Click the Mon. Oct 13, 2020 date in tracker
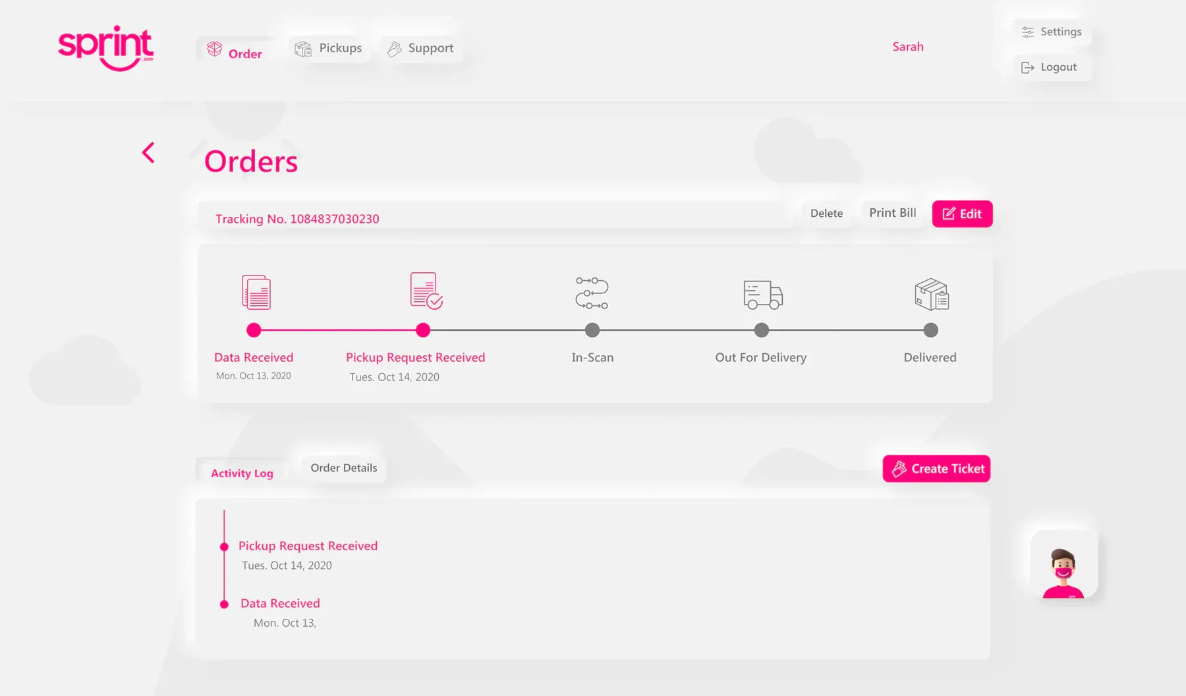The image size is (1186, 696). (x=254, y=376)
